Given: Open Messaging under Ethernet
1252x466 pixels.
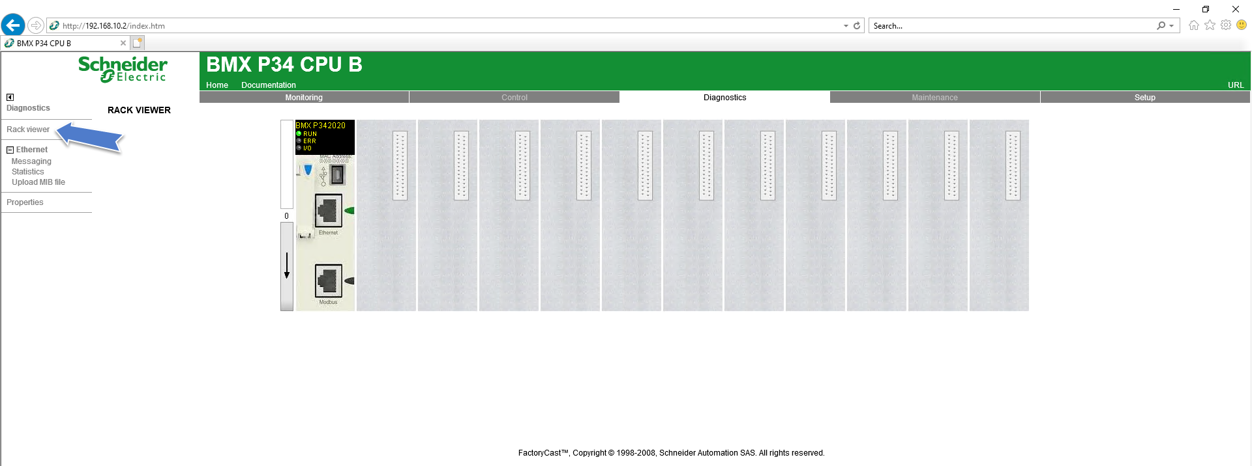Looking at the screenshot, I should 31,161.
